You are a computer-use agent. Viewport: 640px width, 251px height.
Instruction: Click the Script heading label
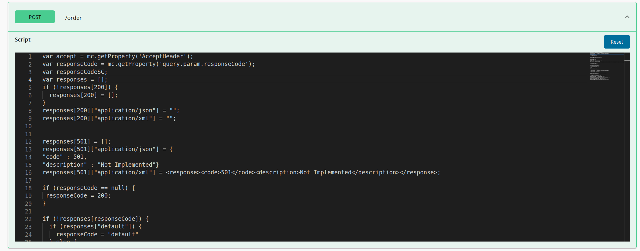pos(23,39)
